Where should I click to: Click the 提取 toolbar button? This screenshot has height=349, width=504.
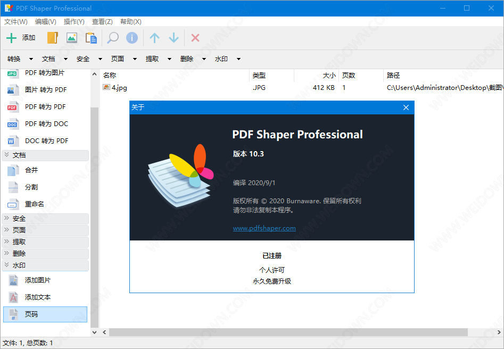pyautogui.click(x=152, y=59)
